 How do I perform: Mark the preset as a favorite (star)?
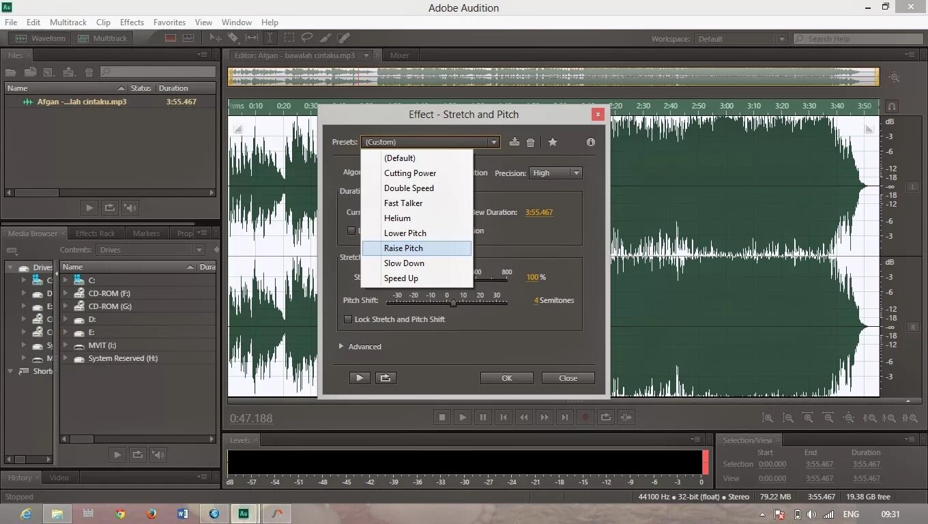pyautogui.click(x=553, y=142)
